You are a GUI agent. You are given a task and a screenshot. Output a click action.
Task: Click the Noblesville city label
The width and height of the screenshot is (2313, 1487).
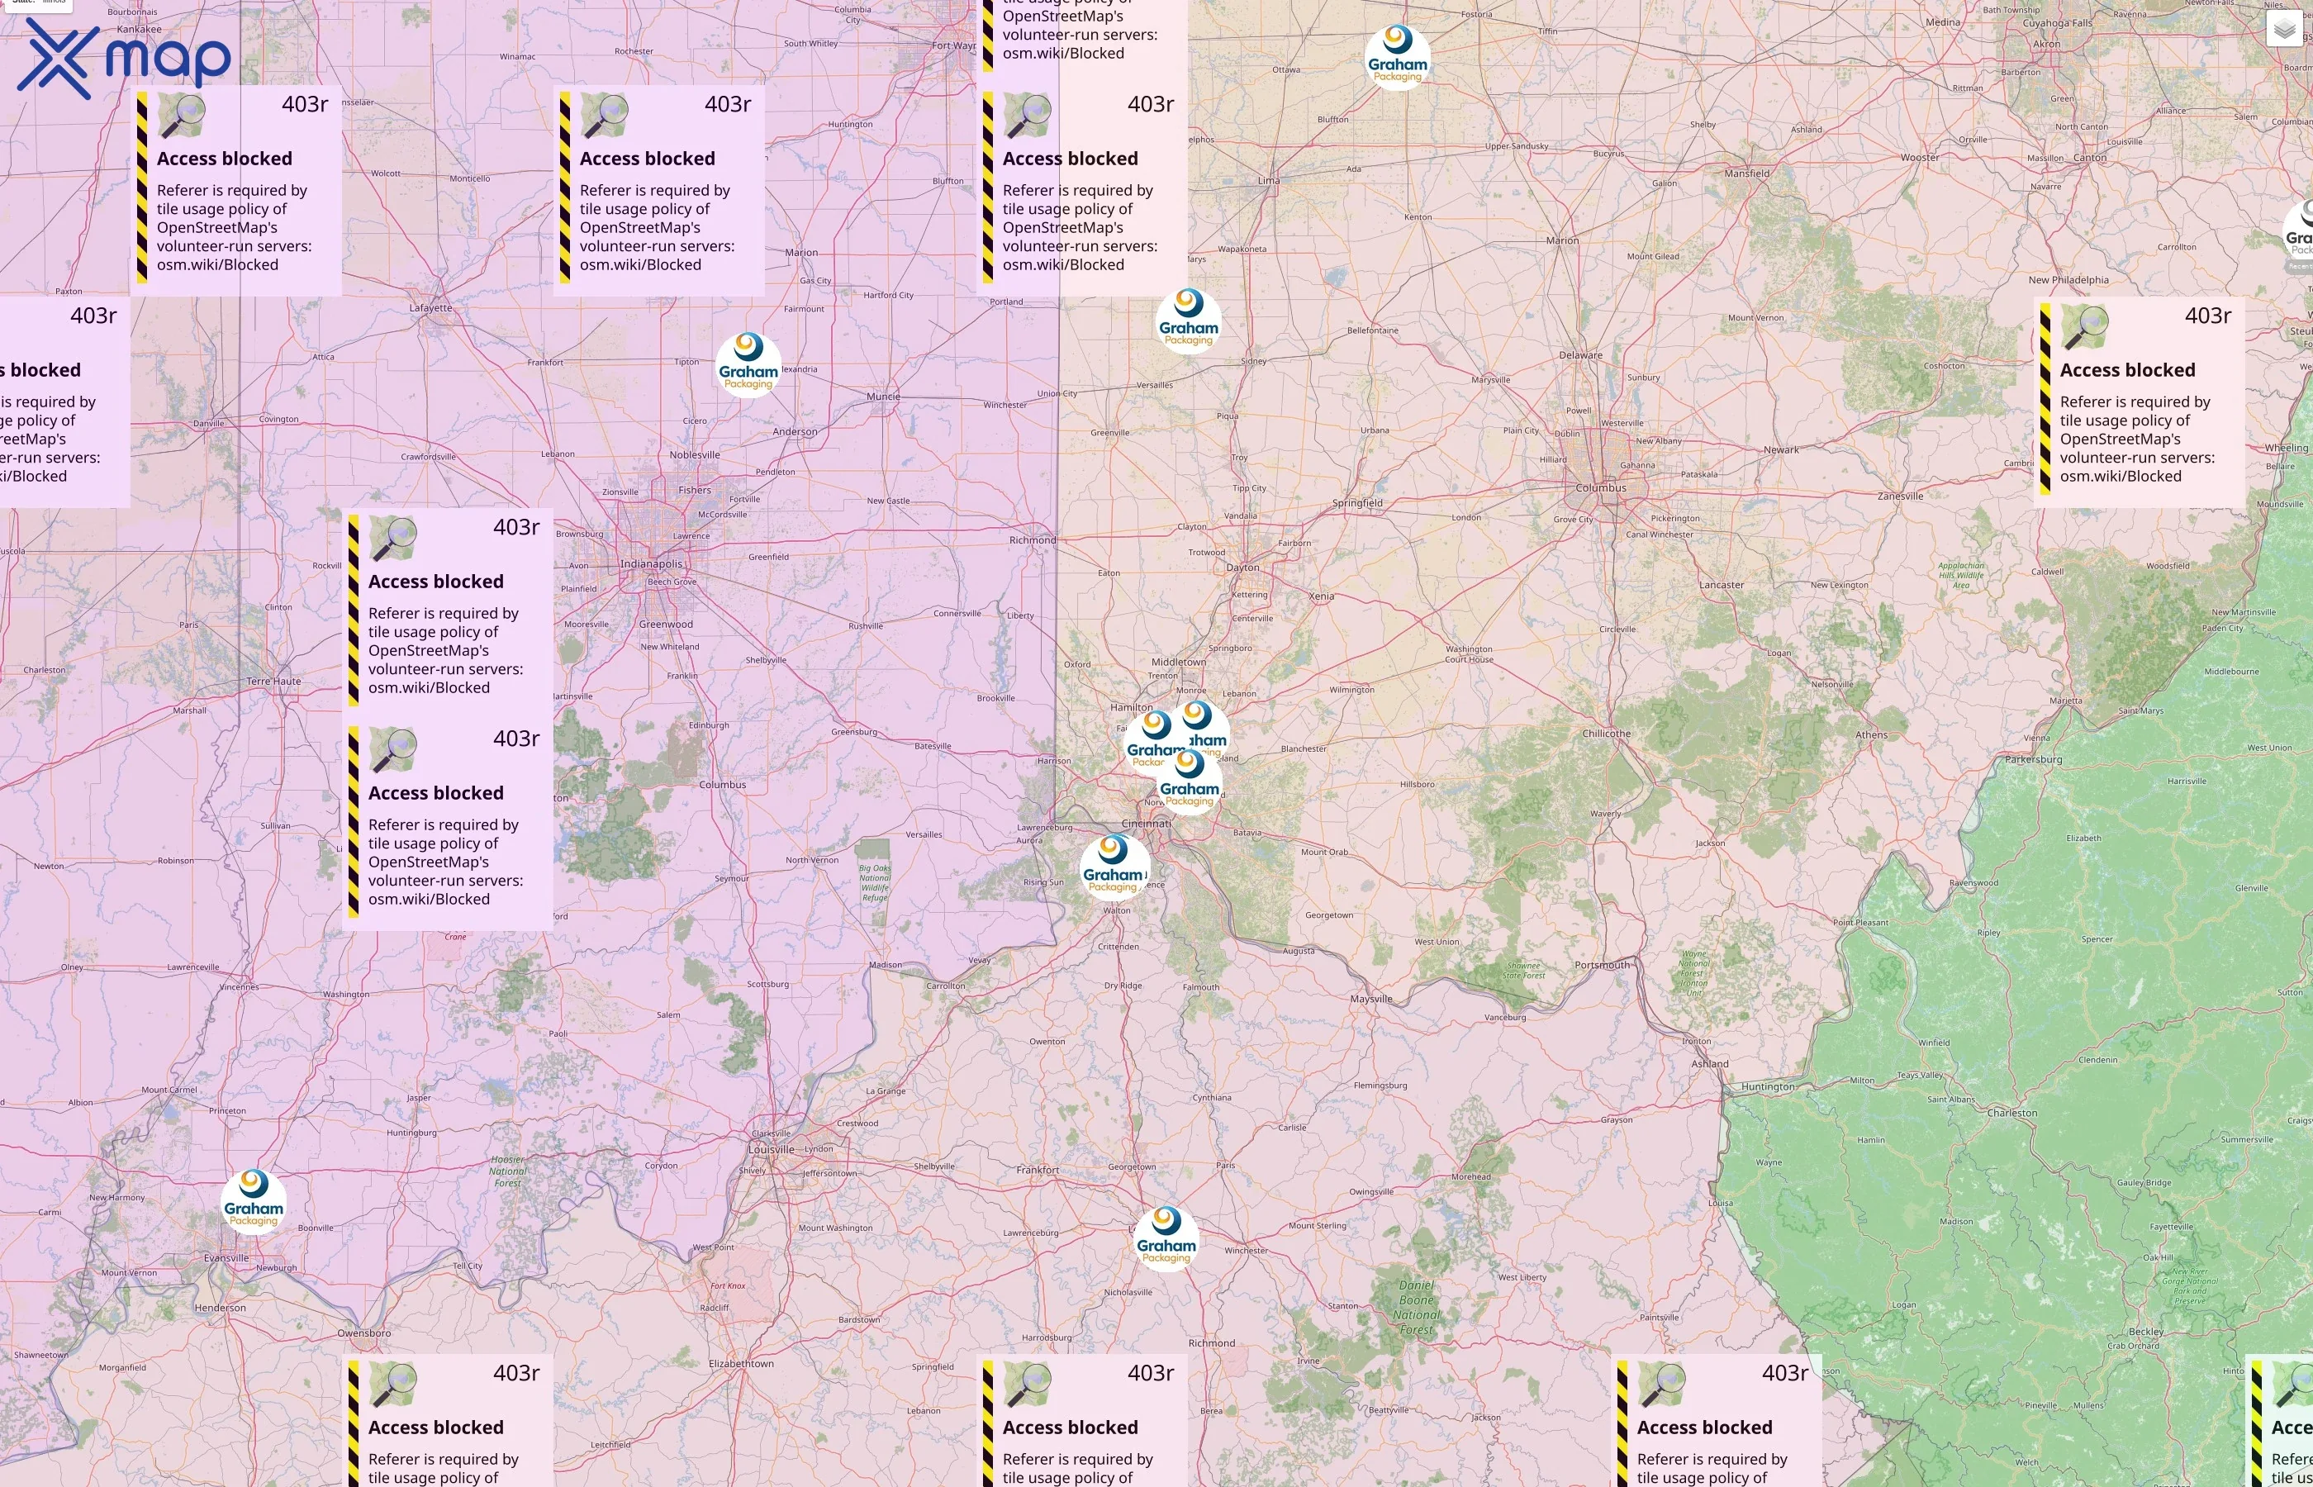[694, 455]
